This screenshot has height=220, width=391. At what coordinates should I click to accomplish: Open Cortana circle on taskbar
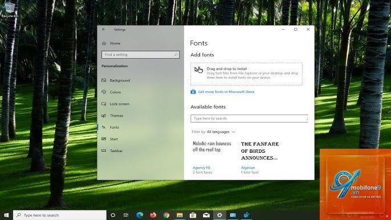113,215
